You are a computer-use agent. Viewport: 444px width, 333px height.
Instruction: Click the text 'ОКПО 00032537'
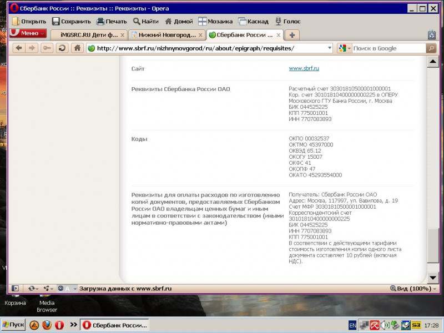[309, 138]
